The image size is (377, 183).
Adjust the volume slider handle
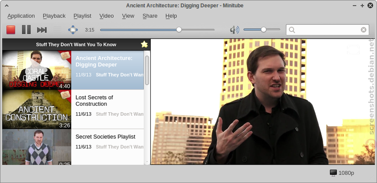pyautogui.click(x=264, y=30)
